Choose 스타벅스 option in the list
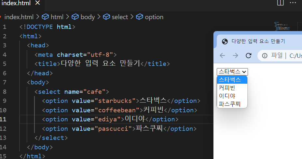 [232, 80]
